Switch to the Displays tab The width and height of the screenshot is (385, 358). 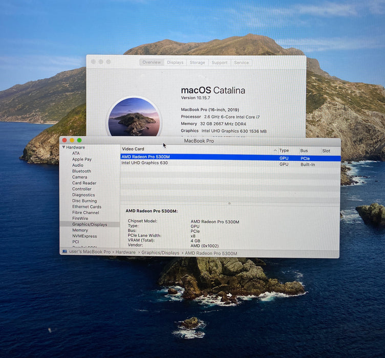(x=175, y=62)
